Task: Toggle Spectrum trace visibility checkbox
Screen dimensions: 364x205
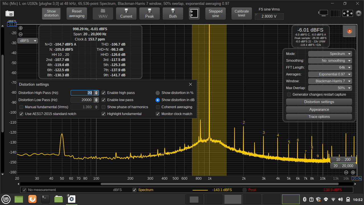Action: click(135, 190)
